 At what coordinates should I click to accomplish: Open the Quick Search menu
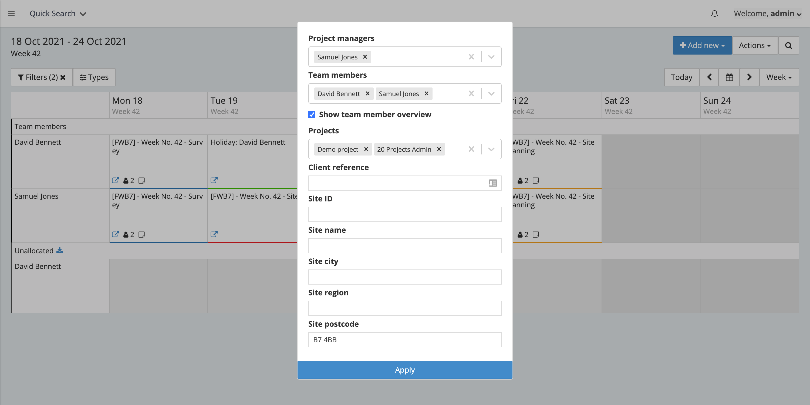58,13
